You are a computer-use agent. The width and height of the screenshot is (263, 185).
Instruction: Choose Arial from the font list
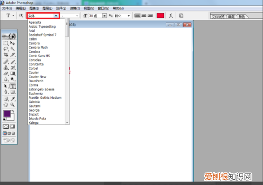[x=32, y=31]
